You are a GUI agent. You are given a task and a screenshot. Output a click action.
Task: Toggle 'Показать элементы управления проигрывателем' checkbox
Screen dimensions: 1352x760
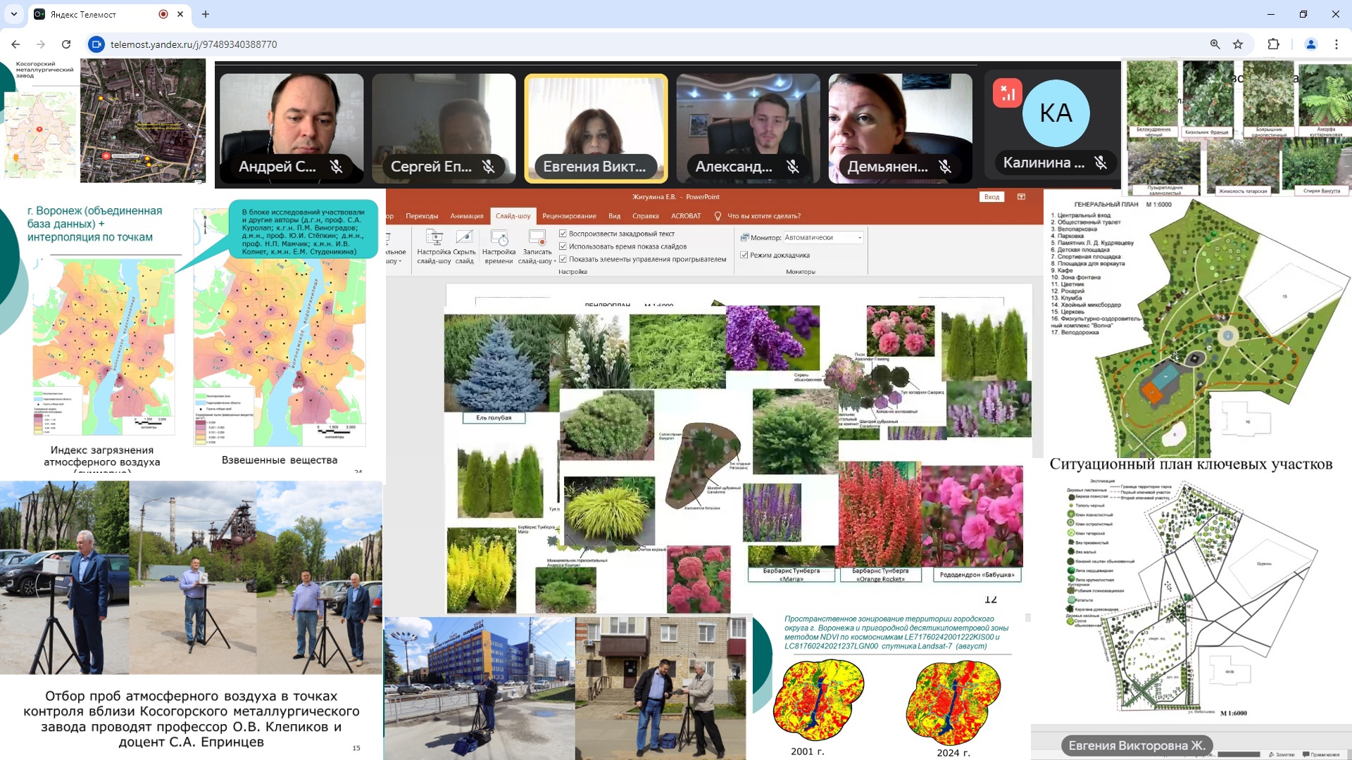coord(563,259)
